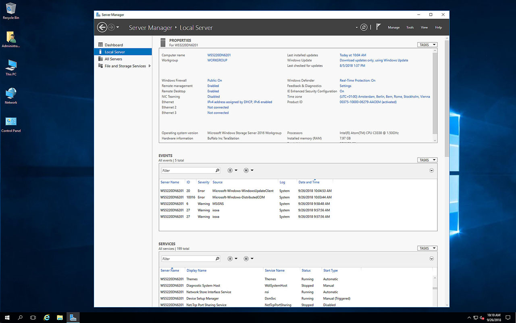Open the Properties TASKS dropdown
516x323 pixels.
[427, 45]
